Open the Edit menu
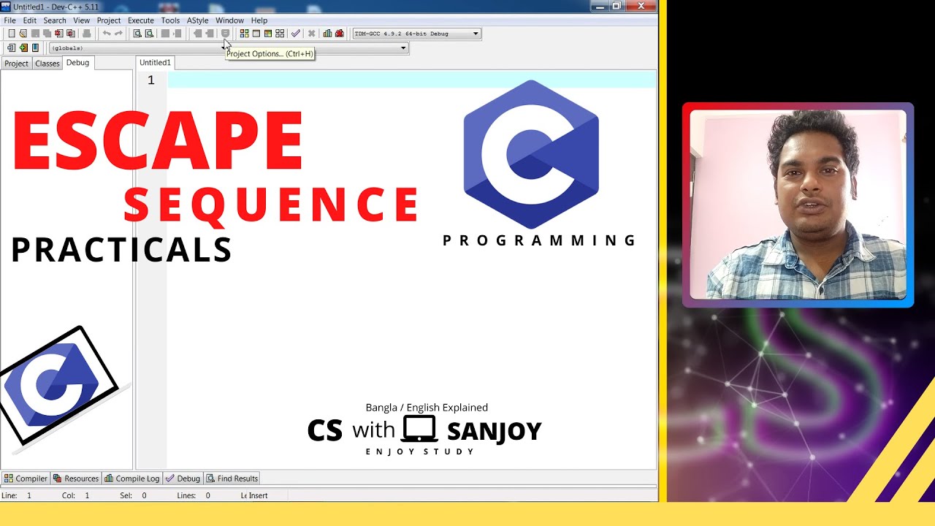 pyautogui.click(x=29, y=20)
